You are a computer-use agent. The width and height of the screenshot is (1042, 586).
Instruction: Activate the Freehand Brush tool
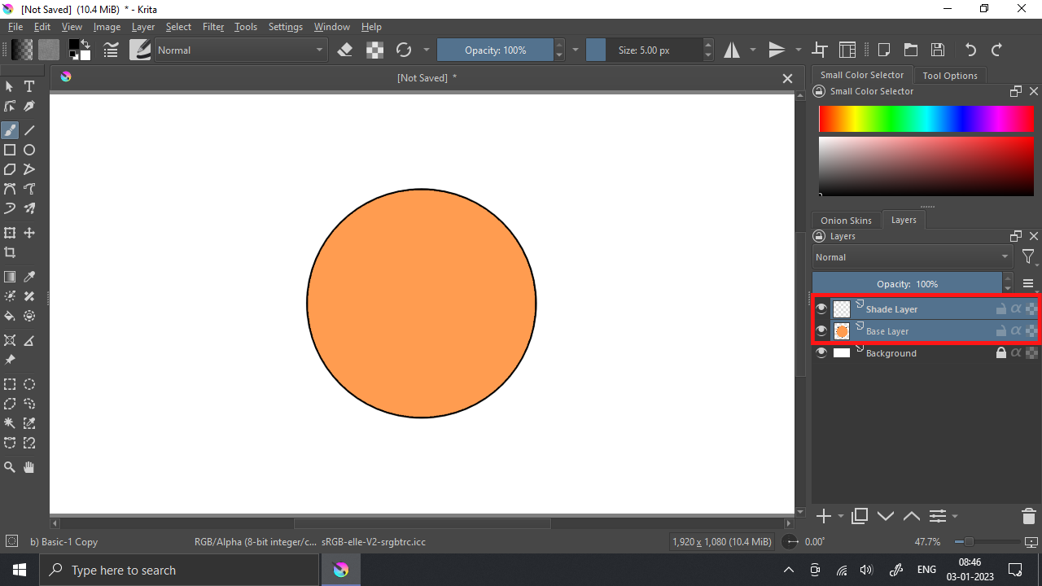(x=10, y=130)
